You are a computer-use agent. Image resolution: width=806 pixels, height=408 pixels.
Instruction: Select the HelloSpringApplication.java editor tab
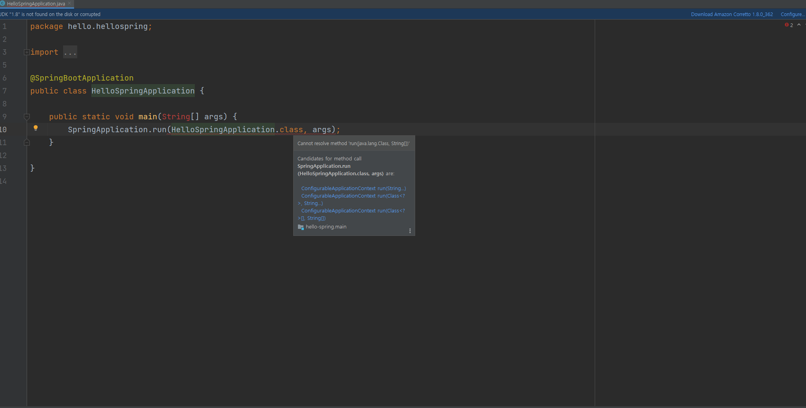click(36, 4)
